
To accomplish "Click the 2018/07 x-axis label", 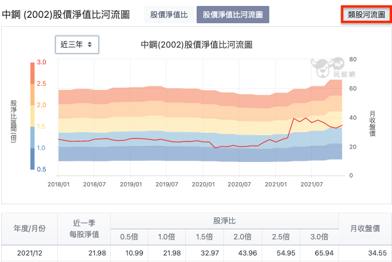I will click(x=94, y=185).
